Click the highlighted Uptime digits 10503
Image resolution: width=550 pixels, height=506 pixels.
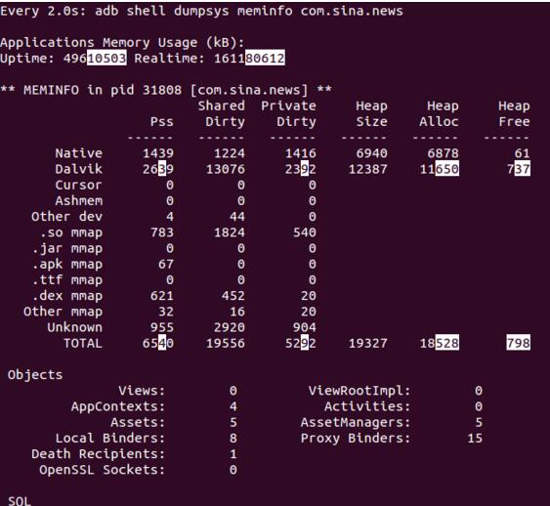106,58
